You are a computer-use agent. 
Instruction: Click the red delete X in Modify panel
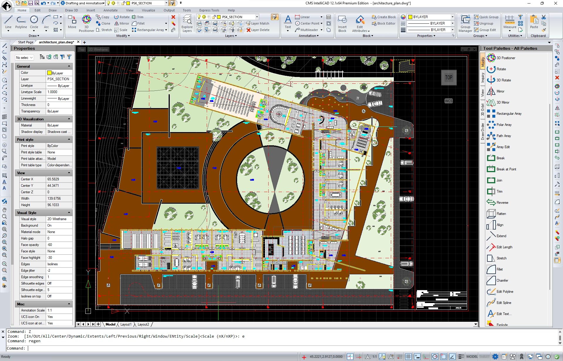click(173, 17)
